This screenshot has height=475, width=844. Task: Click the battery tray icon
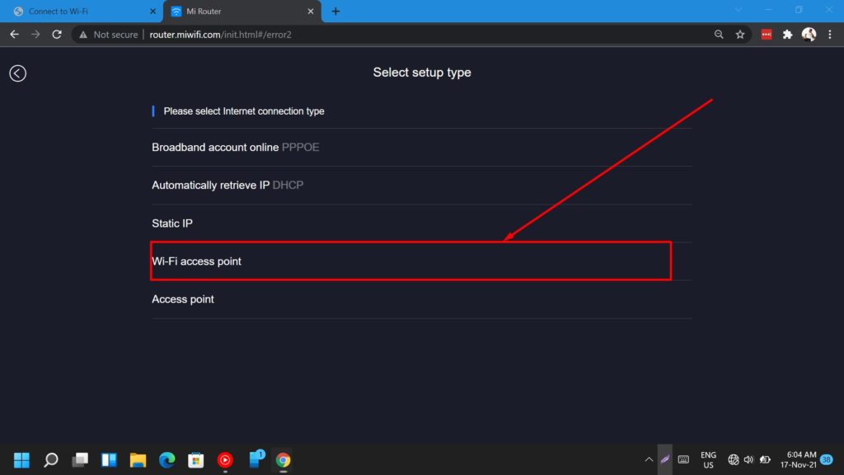pyautogui.click(x=765, y=459)
